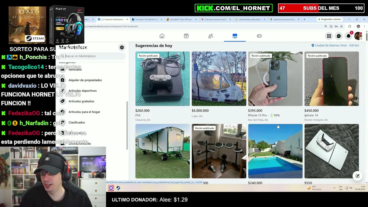Open taskbar volume speaker icon
The height and width of the screenshot is (207, 368).
pos(351,188)
